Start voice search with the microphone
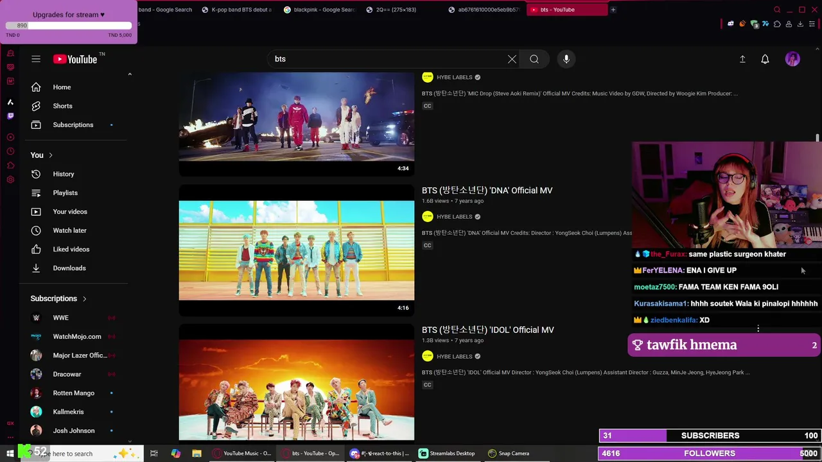 tap(566, 59)
